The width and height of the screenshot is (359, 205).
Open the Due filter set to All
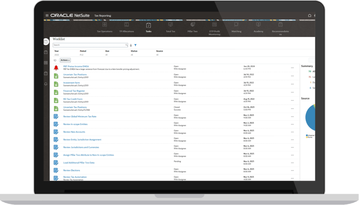pos(106,55)
